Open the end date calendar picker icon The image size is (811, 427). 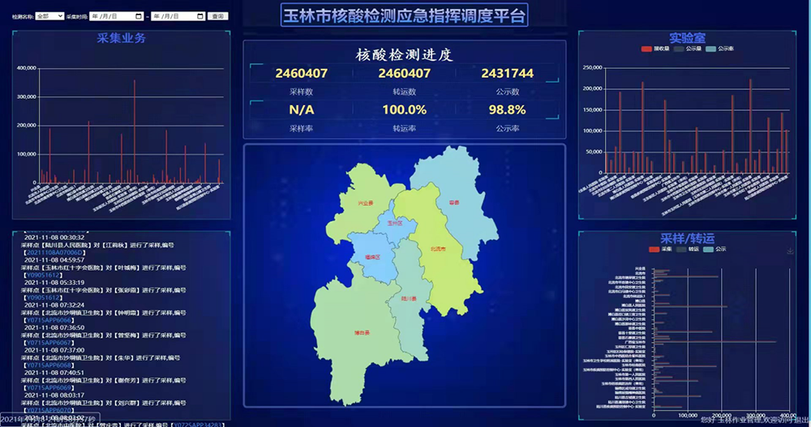click(x=200, y=16)
